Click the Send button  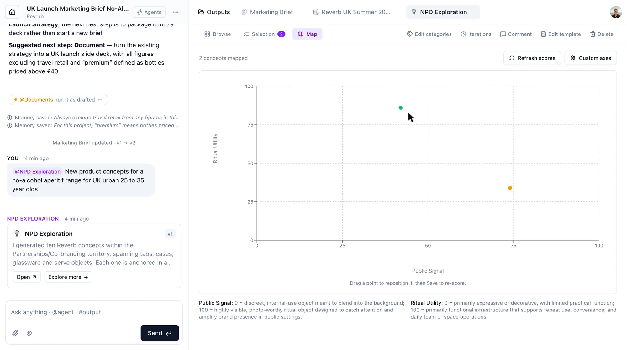click(160, 333)
